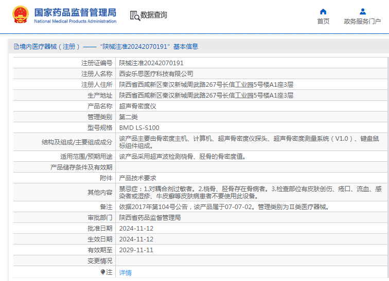Click 数据查询 heading text
Image resolution: width=389 pixels, height=281 pixels.
tap(153, 15)
